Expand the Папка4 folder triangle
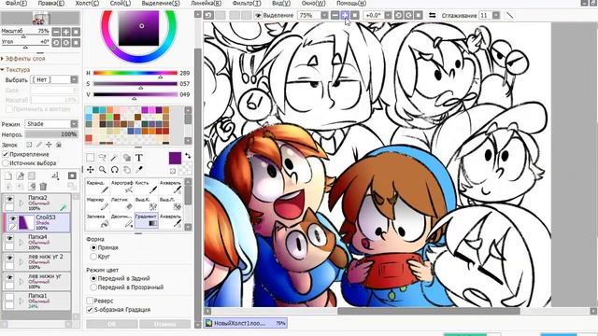Image resolution: width=598 pixels, height=336 pixels. (21, 243)
